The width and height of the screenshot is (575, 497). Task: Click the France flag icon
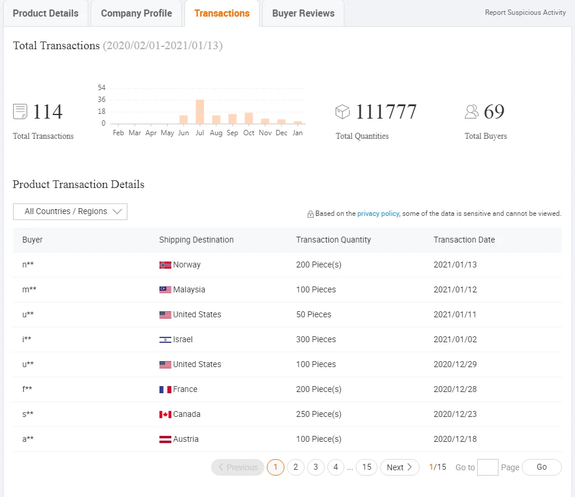click(x=165, y=390)
